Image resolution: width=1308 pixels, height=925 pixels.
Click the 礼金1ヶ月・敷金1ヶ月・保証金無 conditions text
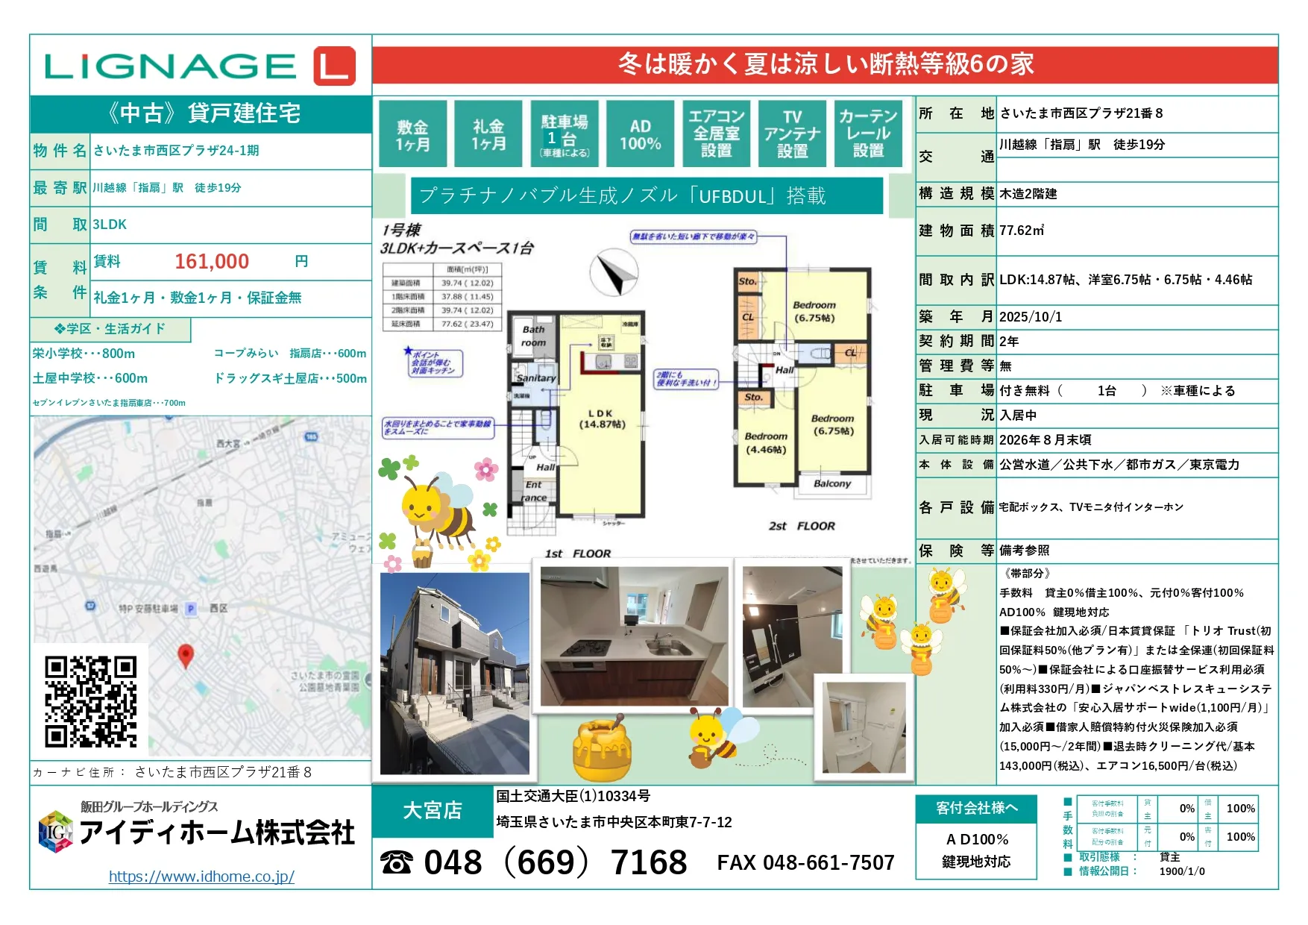198,298
